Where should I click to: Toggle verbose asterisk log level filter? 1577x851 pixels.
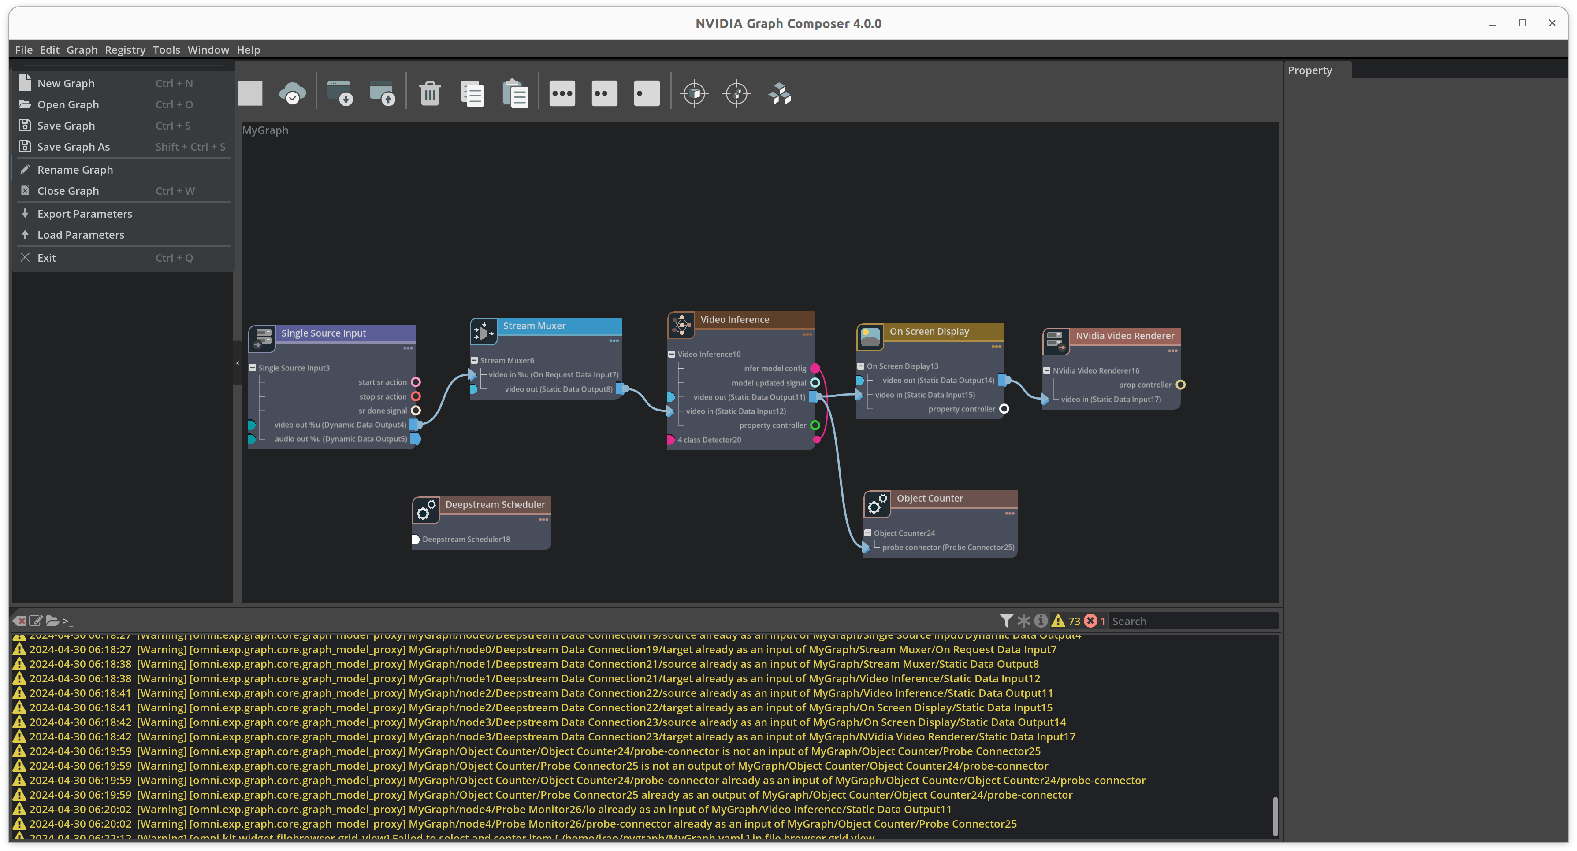pos(1023,621)
